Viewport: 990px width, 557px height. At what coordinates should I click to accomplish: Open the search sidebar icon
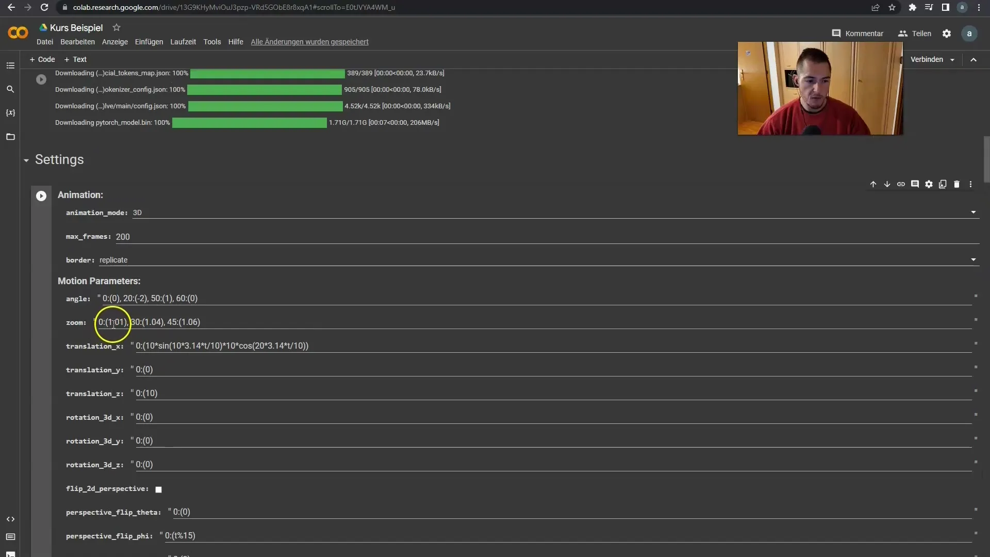[x=10, y=89]
